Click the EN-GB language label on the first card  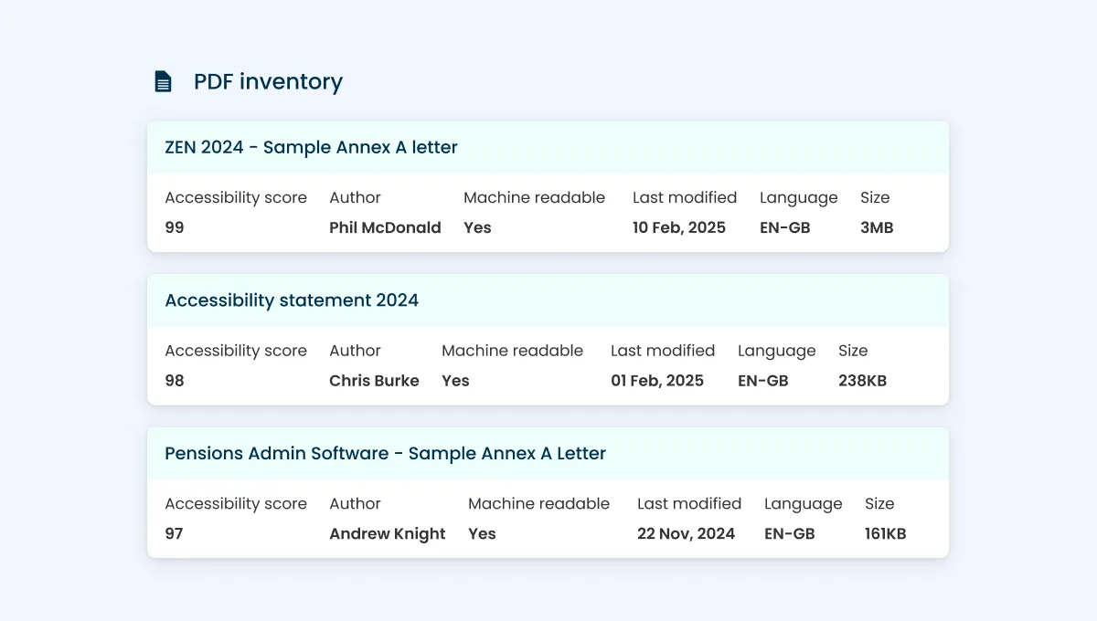tap(785, 227)
